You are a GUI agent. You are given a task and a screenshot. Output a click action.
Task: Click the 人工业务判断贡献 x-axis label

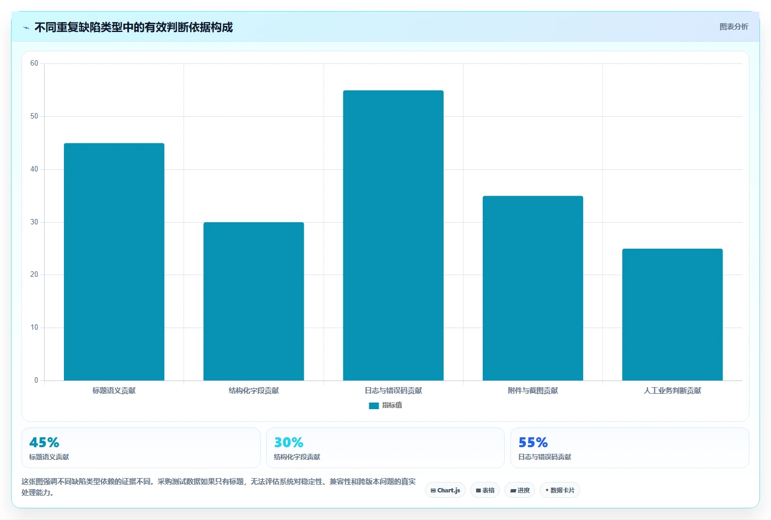click(672, 390)
